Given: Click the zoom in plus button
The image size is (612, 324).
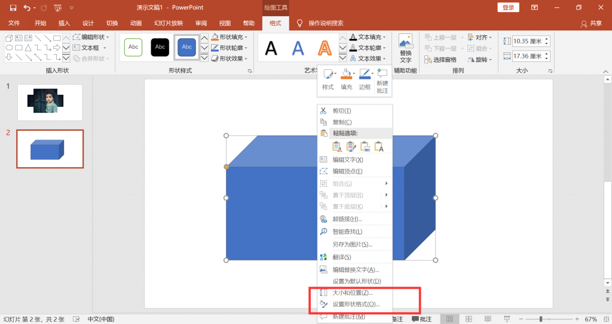Looking at the screenshot, I should click(577, 319).
